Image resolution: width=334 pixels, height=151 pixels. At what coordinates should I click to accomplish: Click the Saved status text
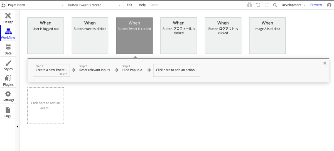pyautogui.click(x=154, y=5)
